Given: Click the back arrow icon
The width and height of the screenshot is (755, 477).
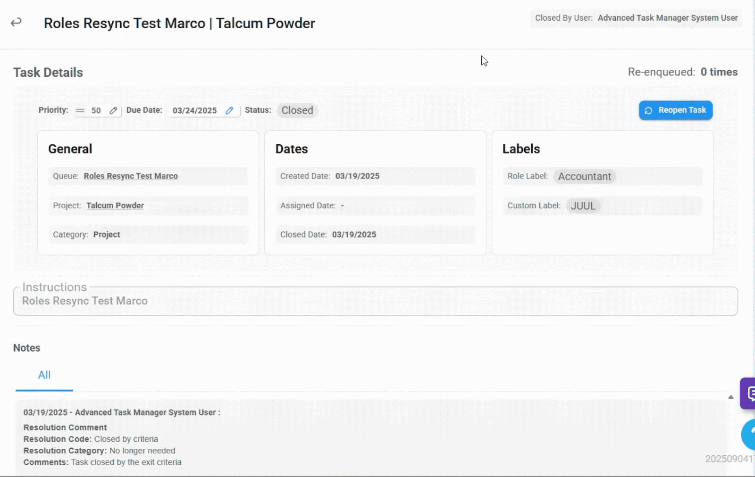Looking at the screenshot, I should coord(16,22).
